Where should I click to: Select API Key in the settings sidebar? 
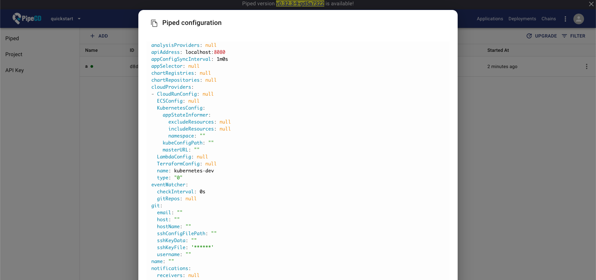click(x=40, y=70)
